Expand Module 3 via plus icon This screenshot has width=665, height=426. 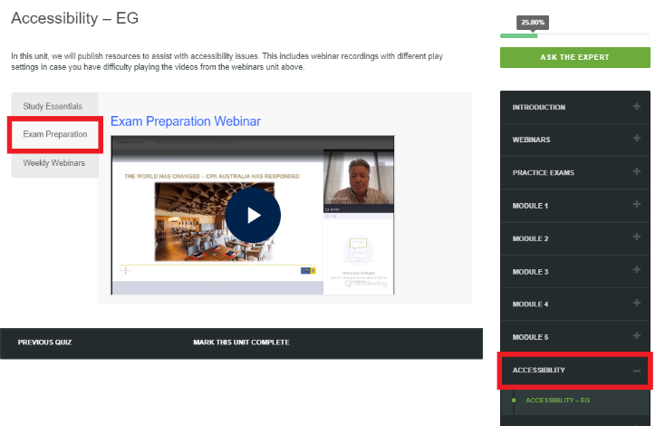pyautogui.click(x=636, y=271)
